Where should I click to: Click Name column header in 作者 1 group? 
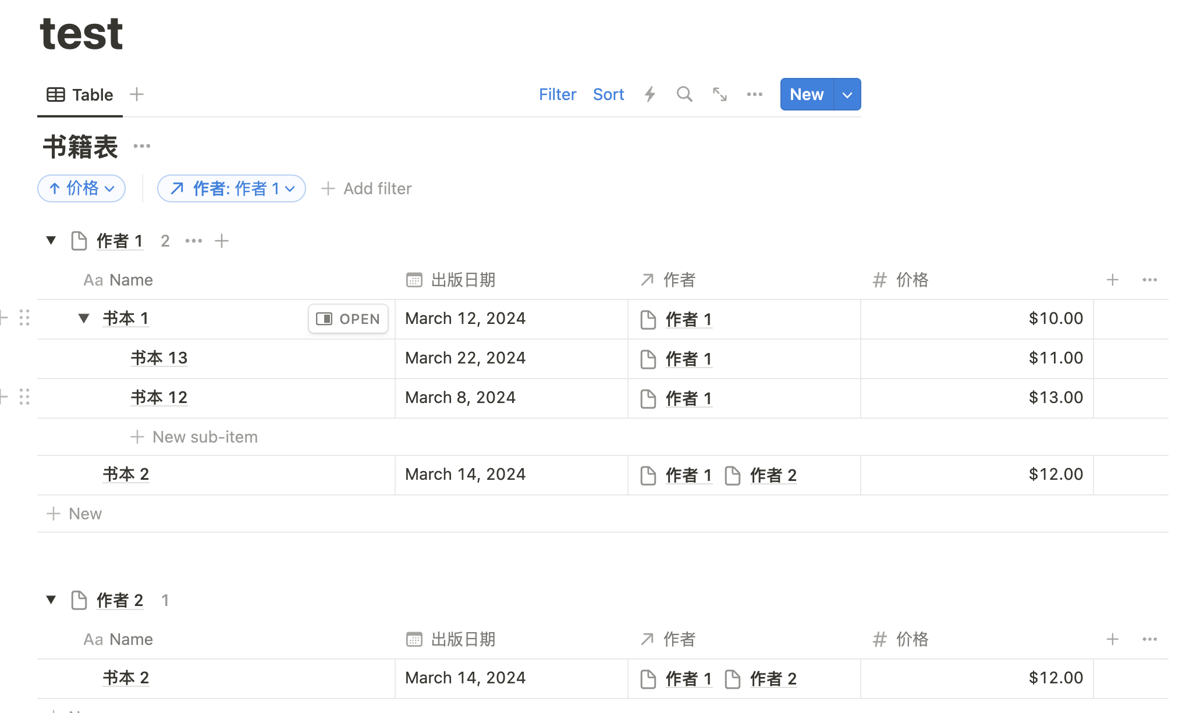(x=118, y=280)
